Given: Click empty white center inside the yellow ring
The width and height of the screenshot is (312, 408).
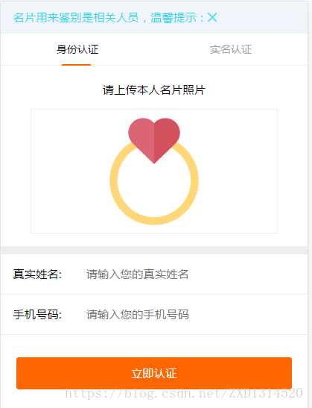Looking at the screenshot, I should 154,189.
